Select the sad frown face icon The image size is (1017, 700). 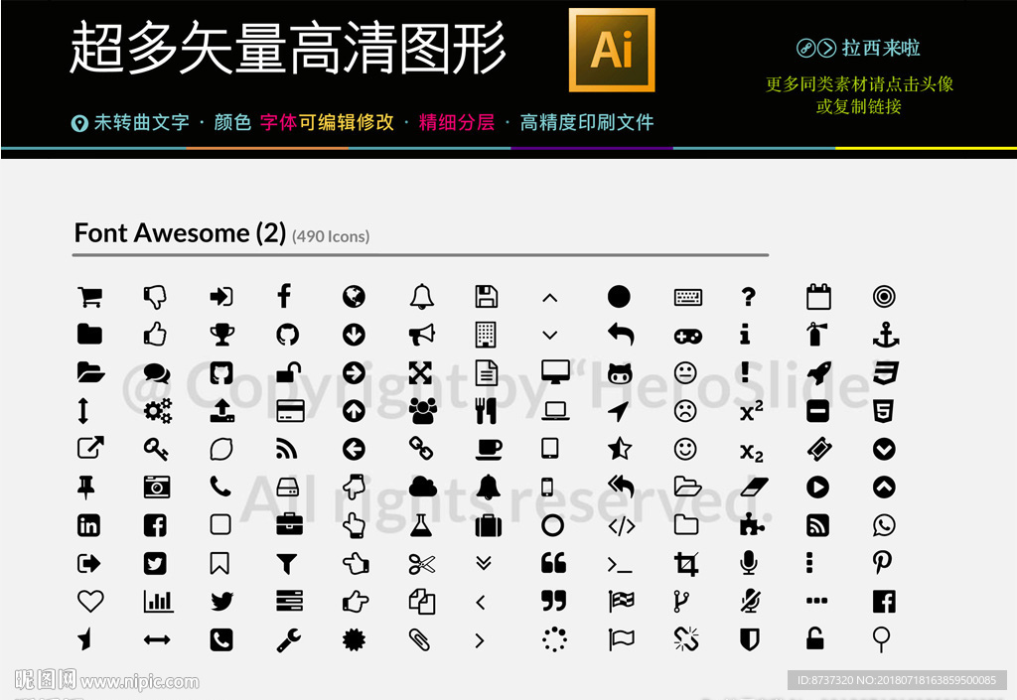(685, 411)
